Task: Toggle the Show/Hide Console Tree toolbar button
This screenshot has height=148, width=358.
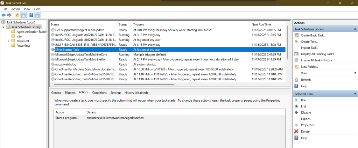Action: pos(24,15)
